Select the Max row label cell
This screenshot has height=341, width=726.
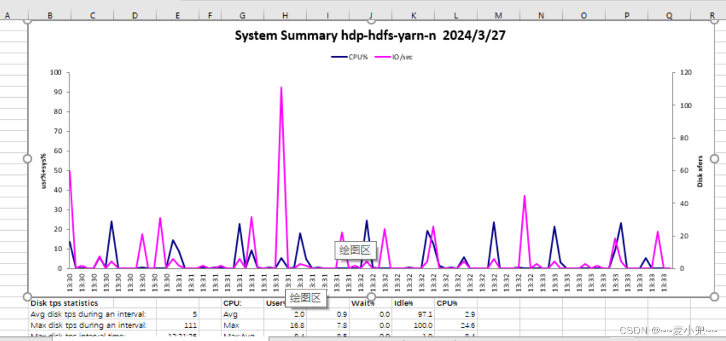click(x=242, y=326)
